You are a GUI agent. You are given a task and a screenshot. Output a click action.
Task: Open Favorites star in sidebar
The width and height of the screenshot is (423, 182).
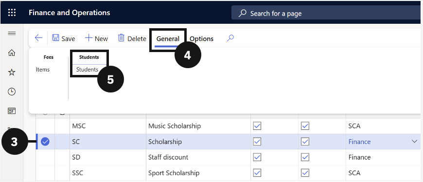tap(12, 72)
